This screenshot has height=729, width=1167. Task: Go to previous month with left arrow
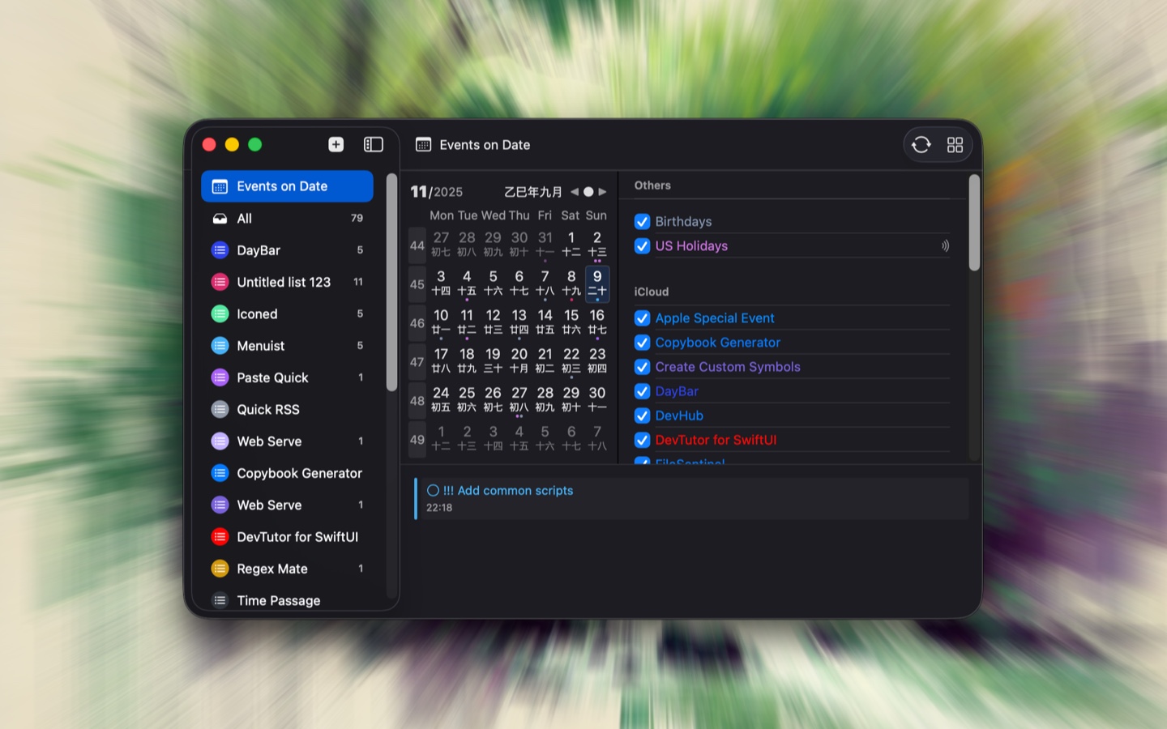(x=575, y=192)
